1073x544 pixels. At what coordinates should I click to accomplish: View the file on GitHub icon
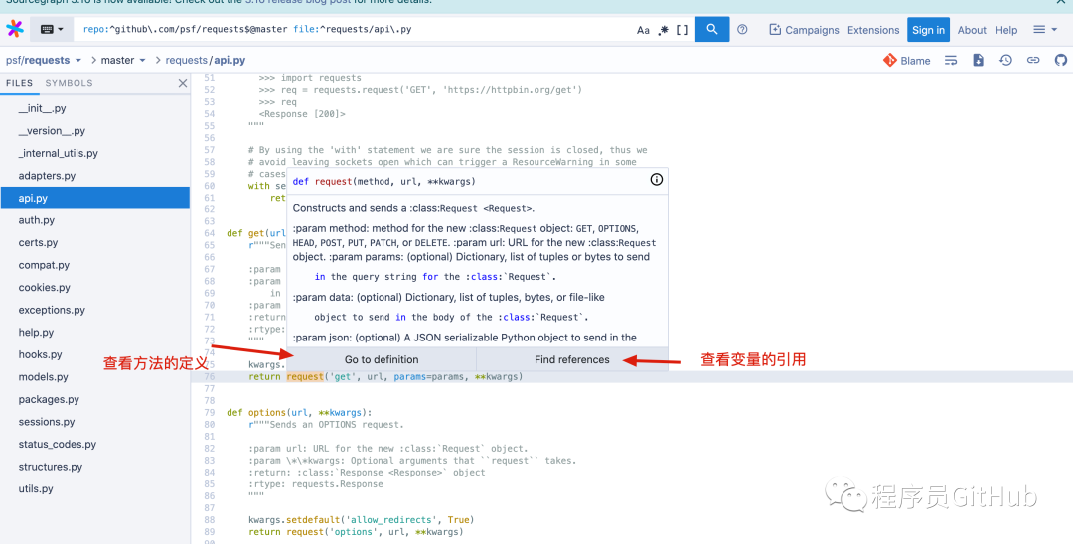(x=1061, y=61)
